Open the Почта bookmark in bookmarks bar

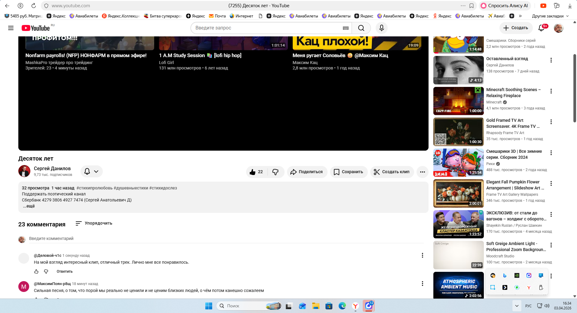pyautogui.click(x=217, y=16)
